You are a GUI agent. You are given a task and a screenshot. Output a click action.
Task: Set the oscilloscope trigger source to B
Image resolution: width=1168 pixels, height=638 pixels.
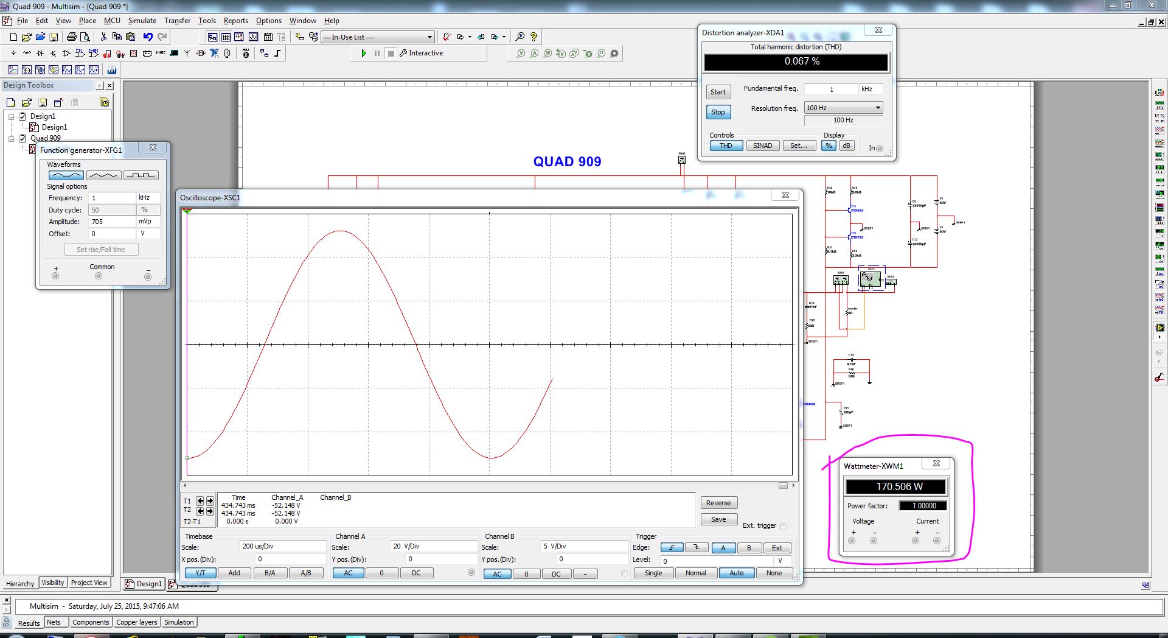(749, 548)
